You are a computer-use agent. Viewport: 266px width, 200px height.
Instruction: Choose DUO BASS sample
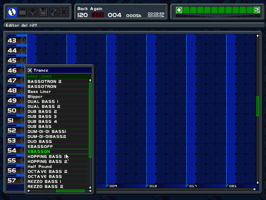pos(57,142)
